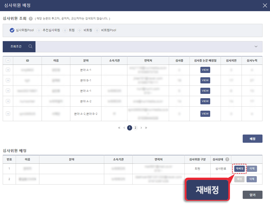
Task: Click help icon beside 심사상태 column header
Action: point(227,159)
